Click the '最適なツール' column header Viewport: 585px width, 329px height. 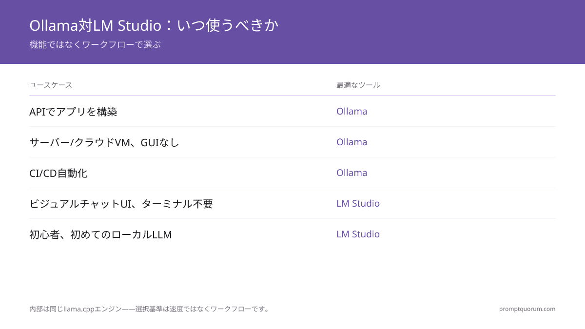coord(358,85)
